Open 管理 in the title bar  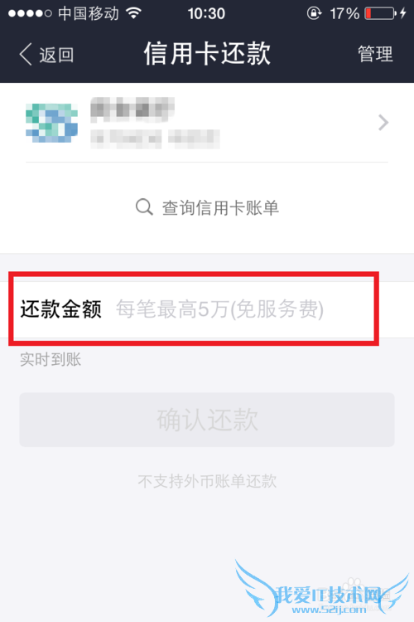pyautogui.click(x=375, y=54)
